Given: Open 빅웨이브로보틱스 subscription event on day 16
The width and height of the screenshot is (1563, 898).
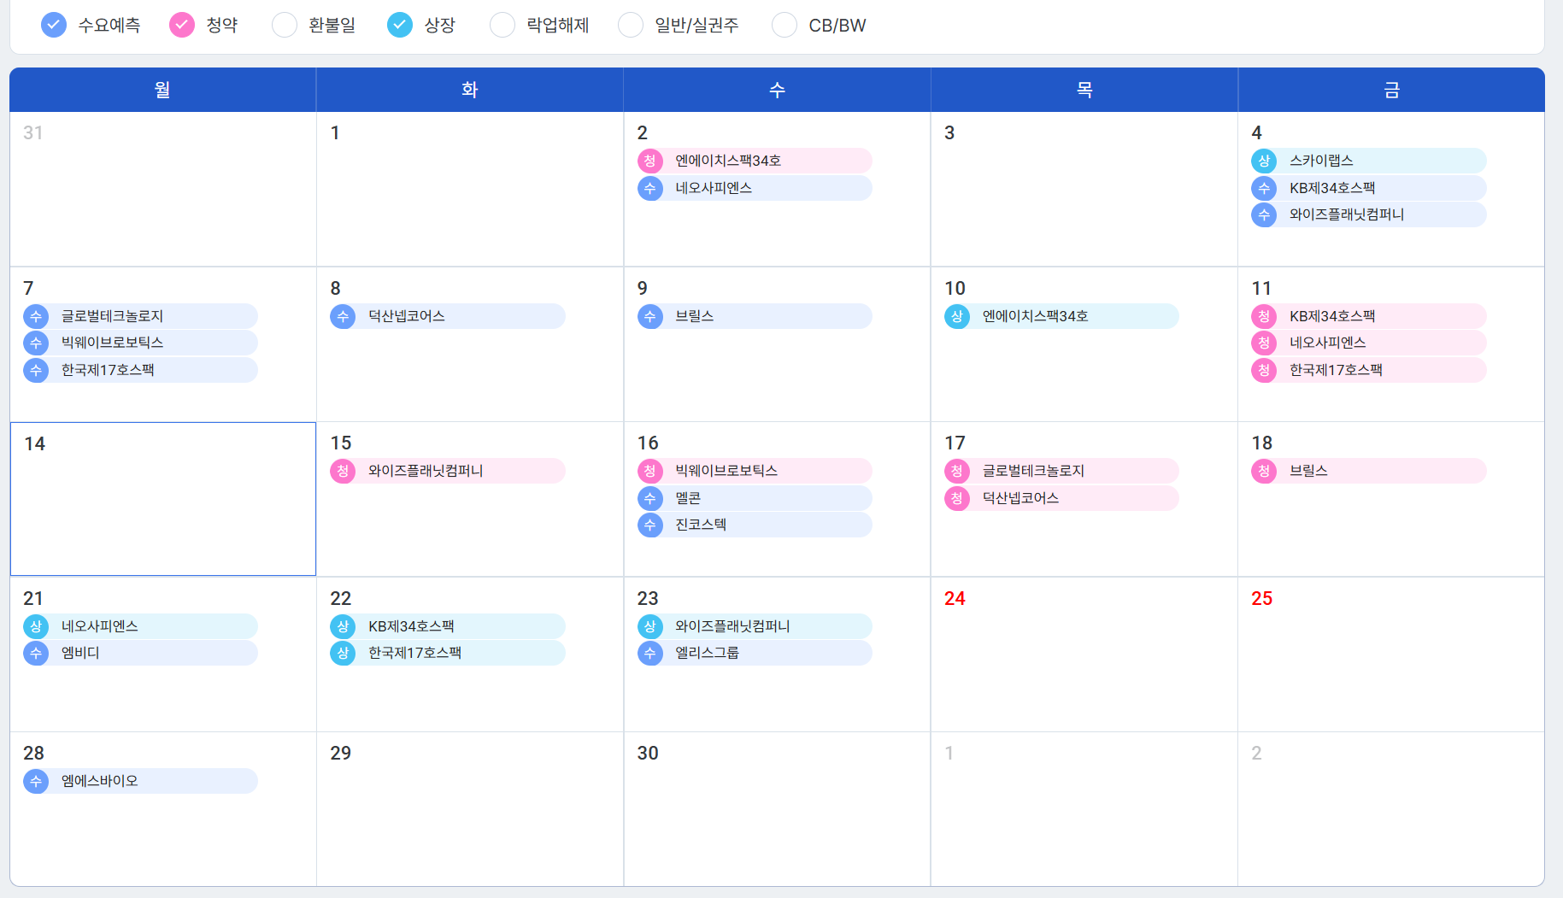Looking at the screenshot, I should [755, 471].
